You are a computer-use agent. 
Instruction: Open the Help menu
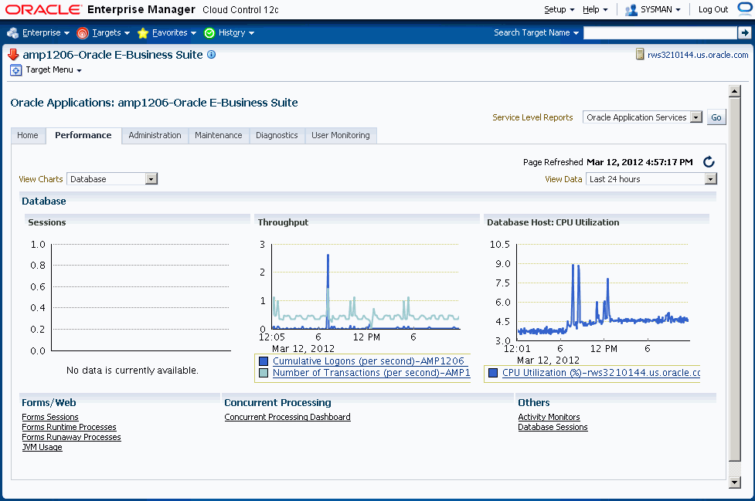click(595, 9)
